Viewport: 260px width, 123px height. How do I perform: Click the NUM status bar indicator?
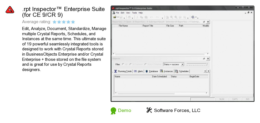[x=222, y=99]
